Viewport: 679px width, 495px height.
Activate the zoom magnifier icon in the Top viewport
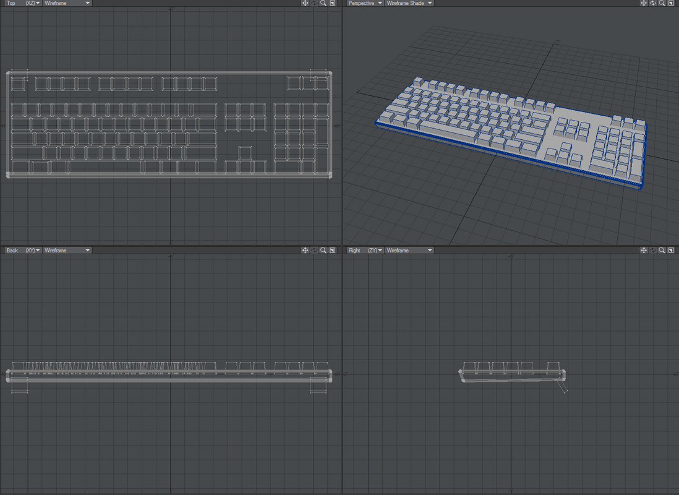coord(322,3)
